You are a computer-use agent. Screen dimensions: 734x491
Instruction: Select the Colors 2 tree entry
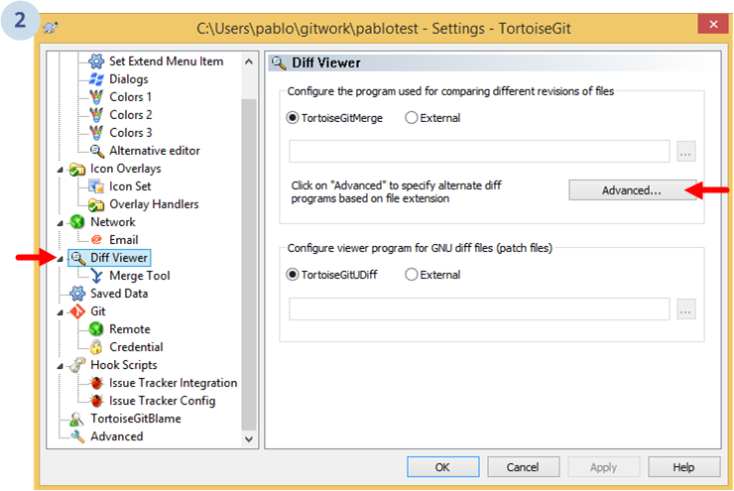pos(131,115)
